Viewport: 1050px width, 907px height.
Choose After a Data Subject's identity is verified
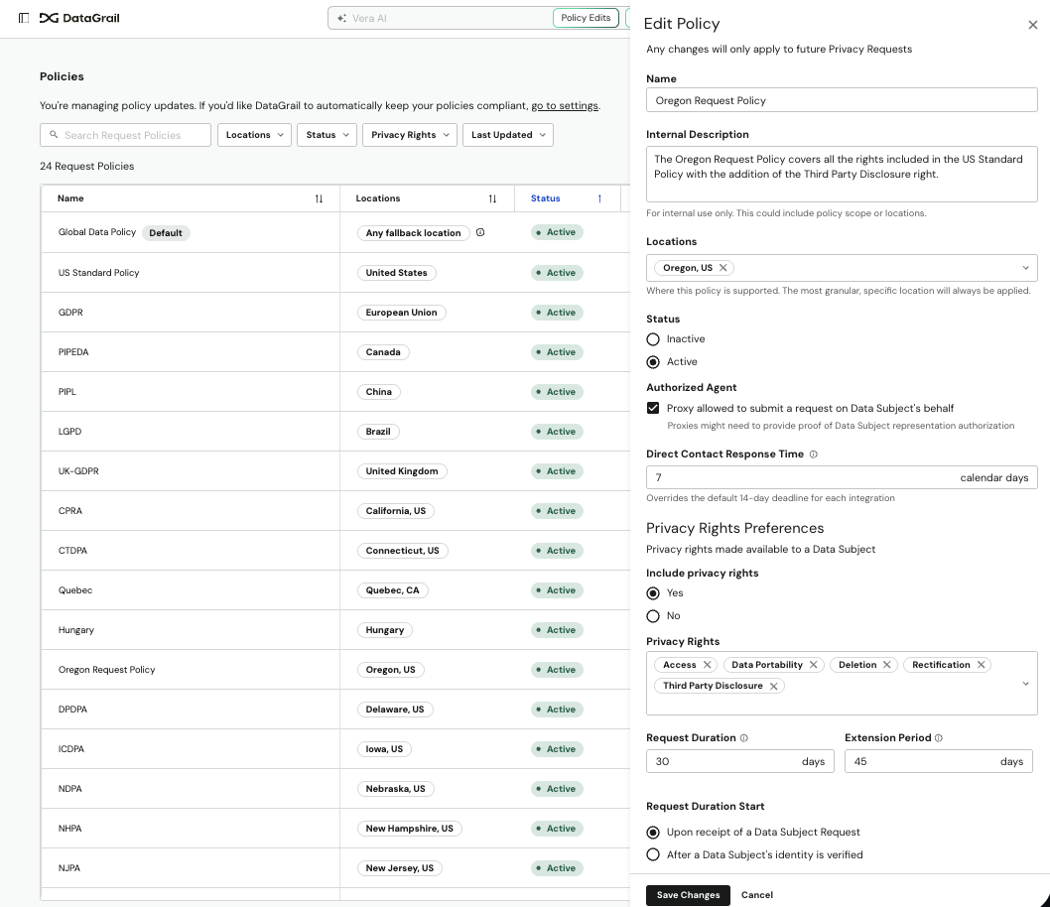(x=653, y=854)
